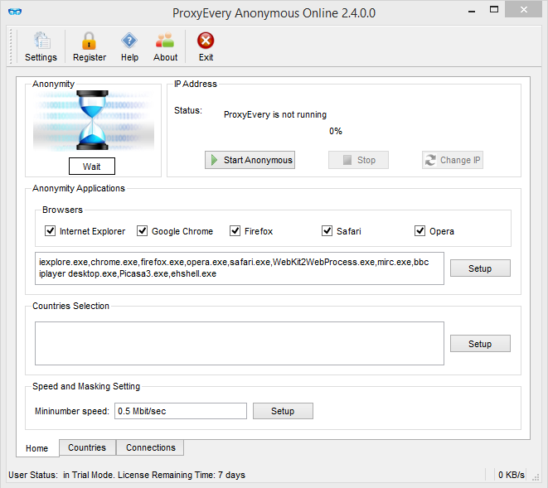Uncheck the Internet Explorer checkbox
548x488 pixels.
click(x=50, y=231)
